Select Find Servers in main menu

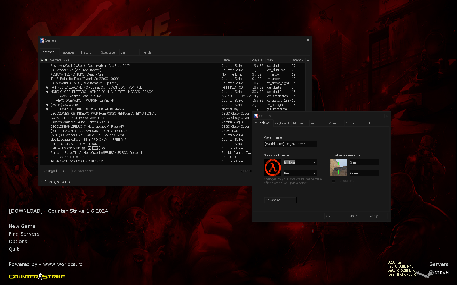pyautogui.click(x=24, y=234)
